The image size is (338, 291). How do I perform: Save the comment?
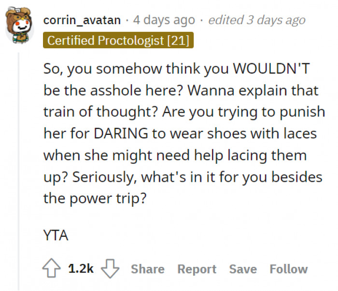click(242, 269)
